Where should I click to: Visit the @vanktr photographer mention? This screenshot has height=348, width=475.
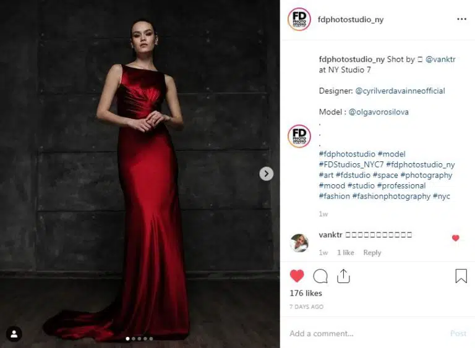click(440, 59)
